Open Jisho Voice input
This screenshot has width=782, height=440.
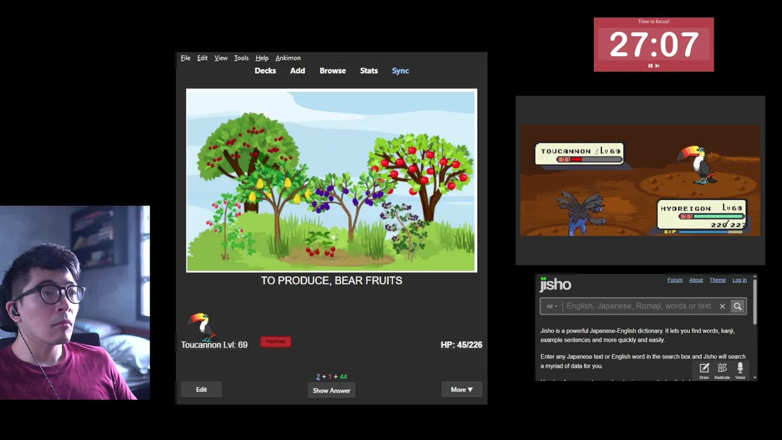coord(740,370)
